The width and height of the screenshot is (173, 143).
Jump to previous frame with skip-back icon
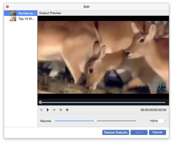pos(41,110)
